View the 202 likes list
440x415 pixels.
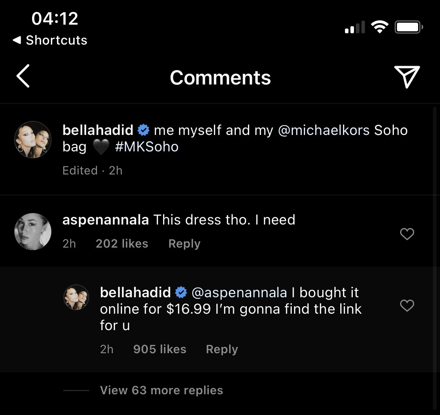[122, 244]
